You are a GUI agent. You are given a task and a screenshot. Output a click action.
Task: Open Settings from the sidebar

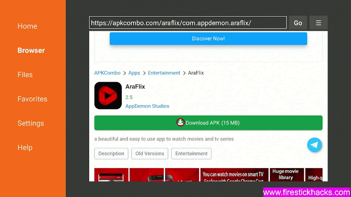coord(31,123)
